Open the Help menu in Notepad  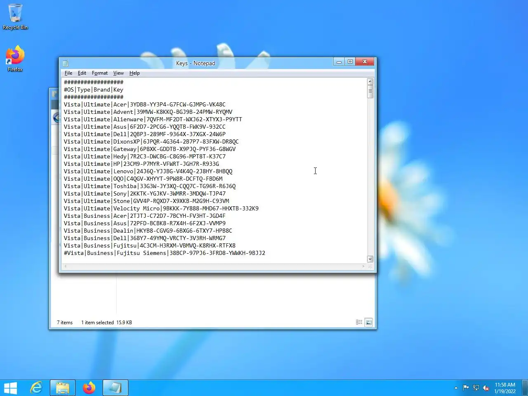click(x=134, y=73)
